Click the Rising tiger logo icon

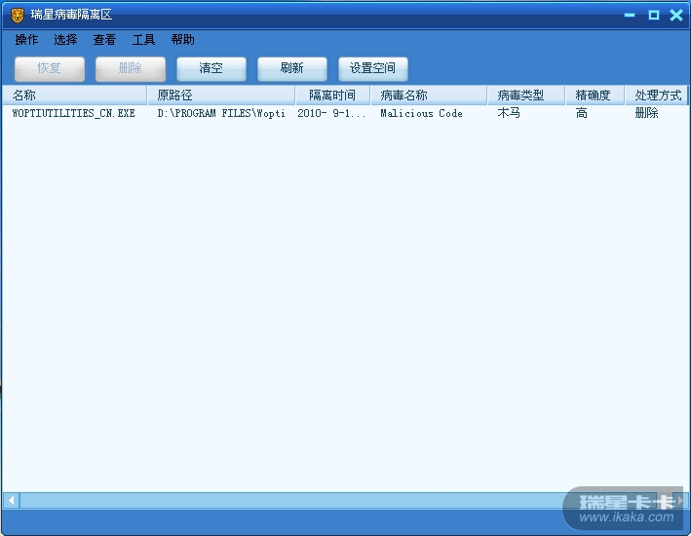18,15
